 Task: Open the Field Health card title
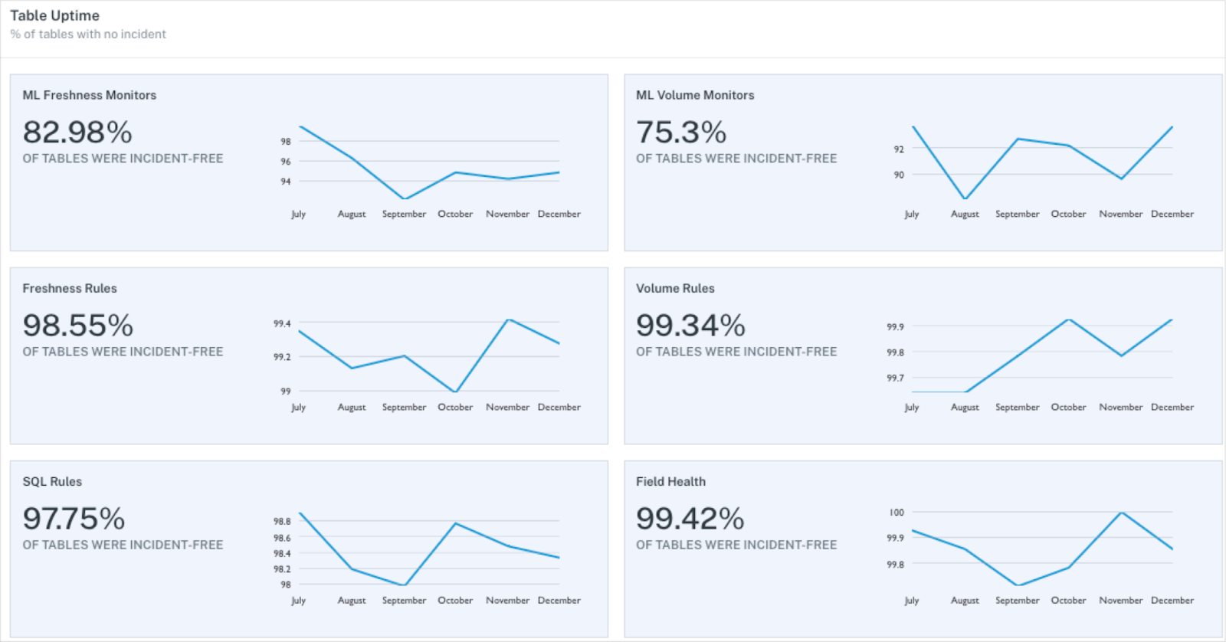click(670, 481)
